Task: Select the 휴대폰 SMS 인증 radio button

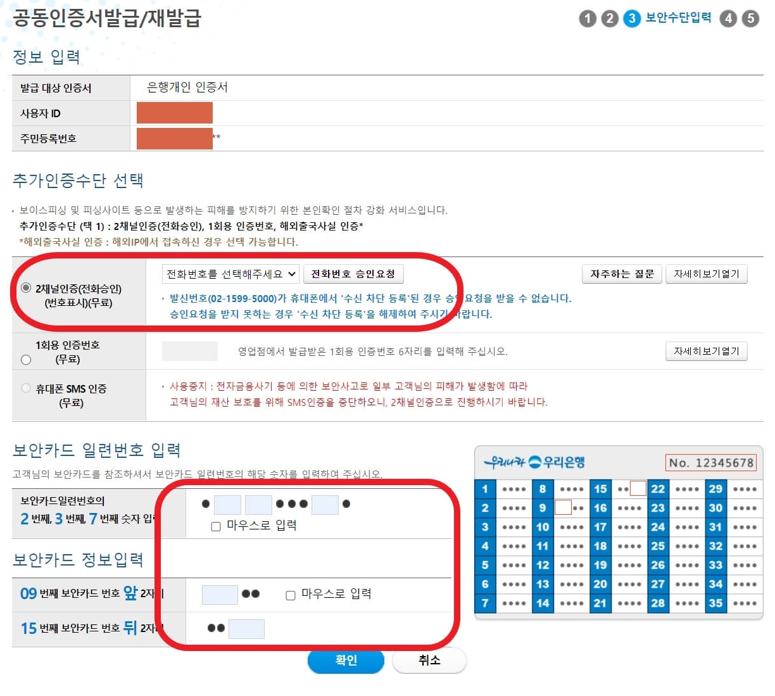Action: pos(26,388)
